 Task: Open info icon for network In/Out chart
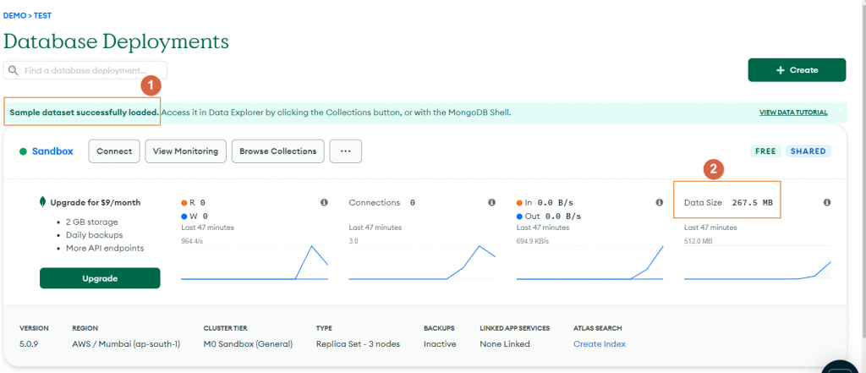click(659, 203)
